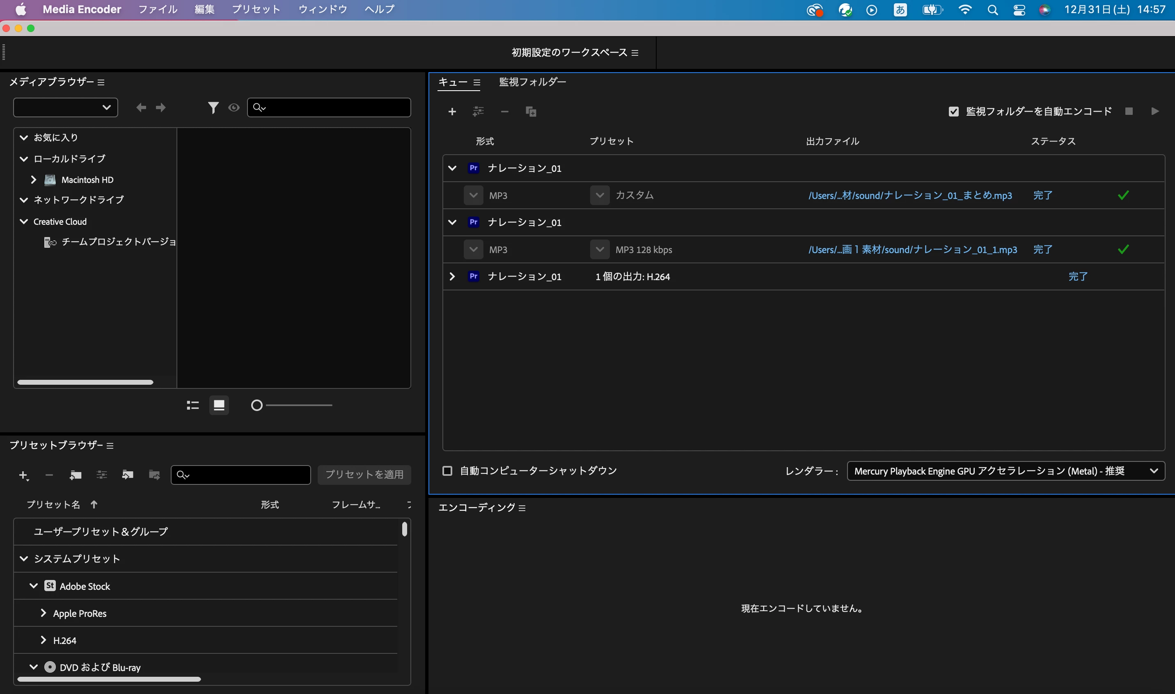Image resolution: width=1175 pixels, height=694 pixels.
Task: Open the レンダラー Mercury Playback Engine dropdown
Action: tap(1005, 471)
